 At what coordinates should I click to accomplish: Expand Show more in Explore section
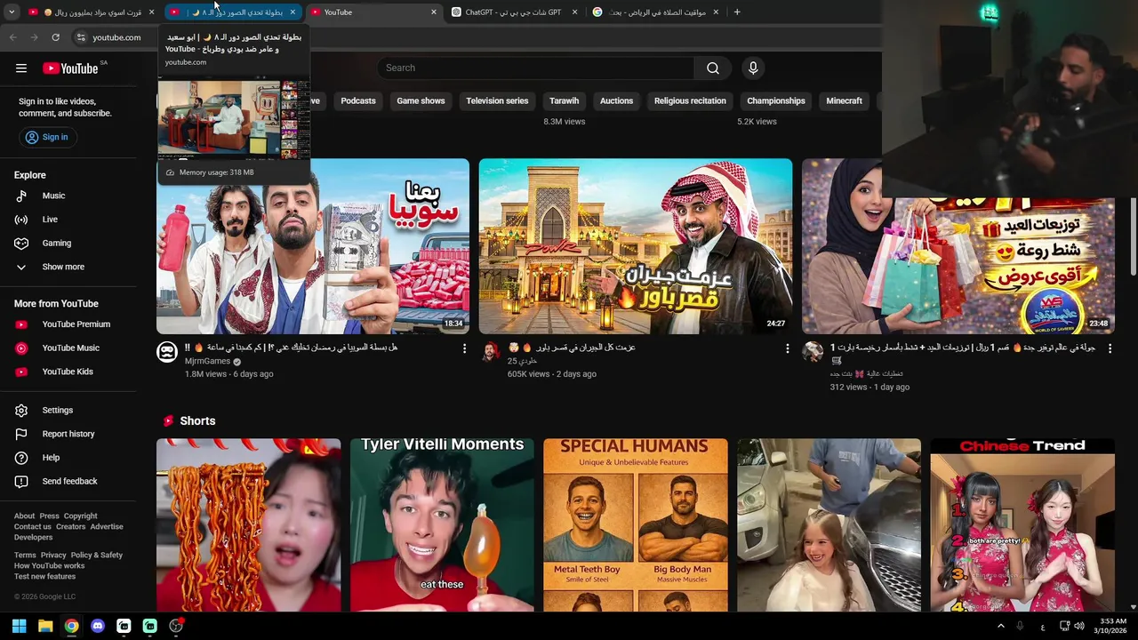tap(63, 267)
